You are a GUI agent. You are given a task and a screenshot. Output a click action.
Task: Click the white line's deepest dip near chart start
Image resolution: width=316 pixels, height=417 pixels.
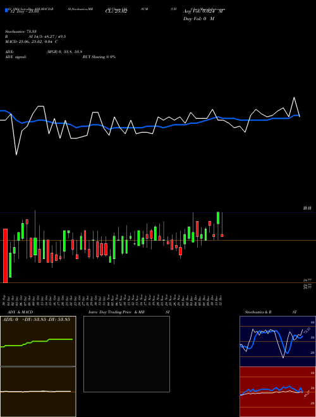coord(16,155)
